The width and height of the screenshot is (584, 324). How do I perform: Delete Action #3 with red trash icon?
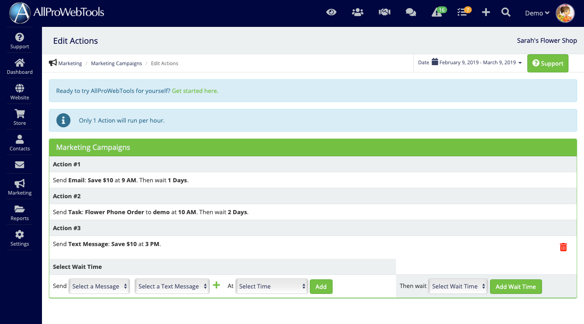click(563, 247)
